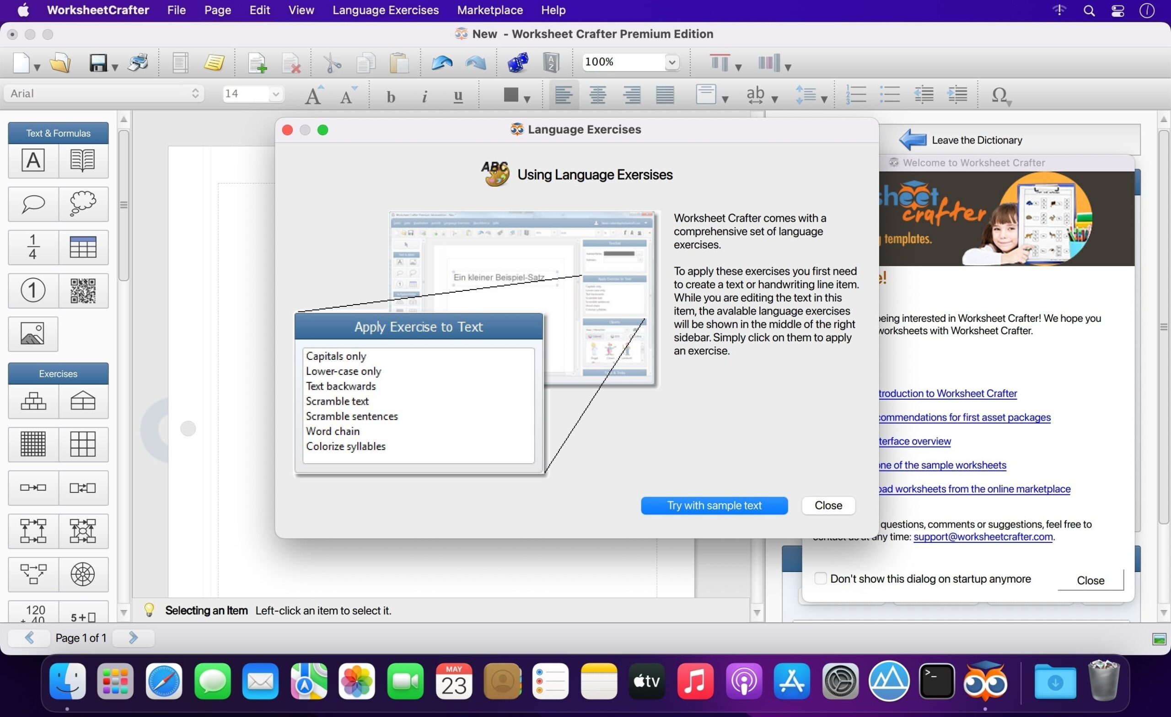Open the Marketplace menu

click(x=489, y=10)
